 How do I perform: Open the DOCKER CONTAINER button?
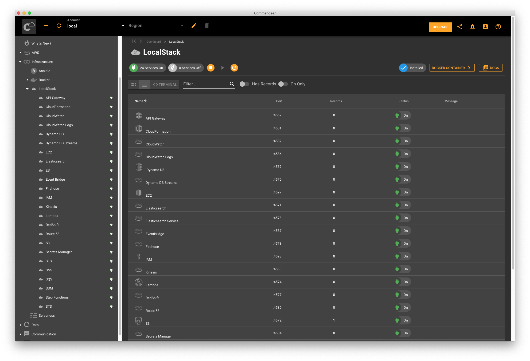452,68
